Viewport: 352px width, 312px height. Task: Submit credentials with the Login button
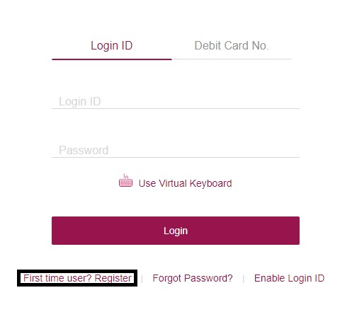(176, 231)
